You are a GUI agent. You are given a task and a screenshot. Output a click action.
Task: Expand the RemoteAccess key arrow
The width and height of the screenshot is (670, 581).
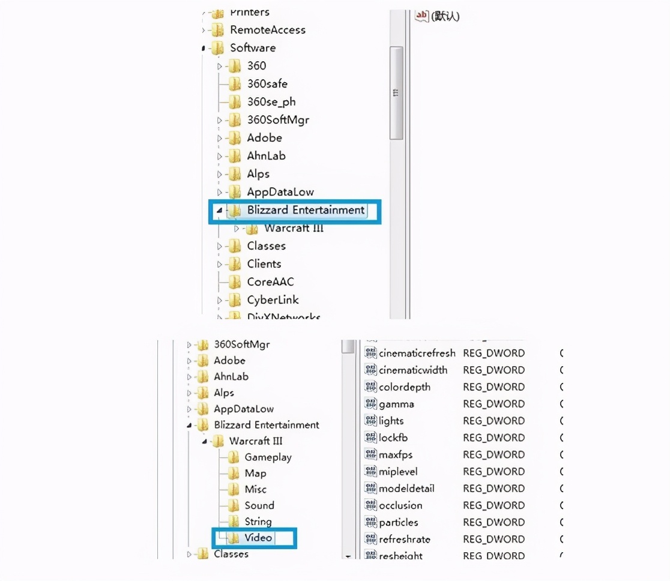(204, 30)
